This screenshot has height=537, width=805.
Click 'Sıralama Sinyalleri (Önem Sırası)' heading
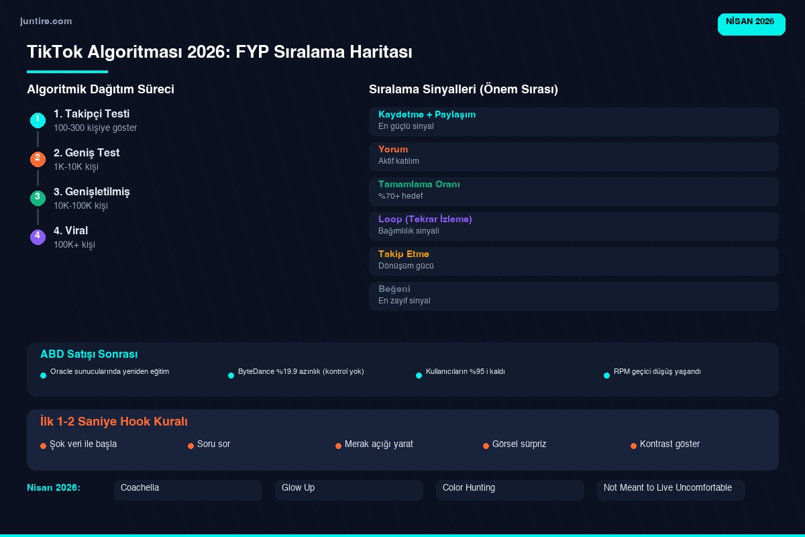464,89
